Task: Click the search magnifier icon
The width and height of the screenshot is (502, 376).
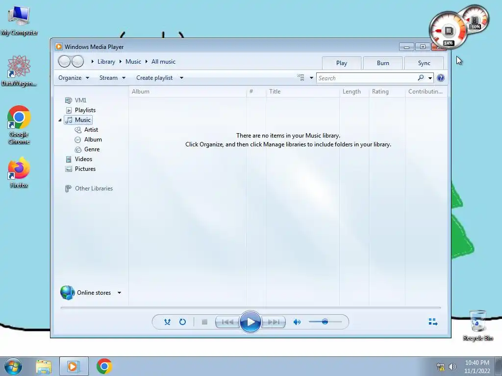Action: [421, 78]
